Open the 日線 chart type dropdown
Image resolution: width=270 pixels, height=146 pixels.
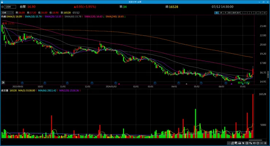click(7, 12)
